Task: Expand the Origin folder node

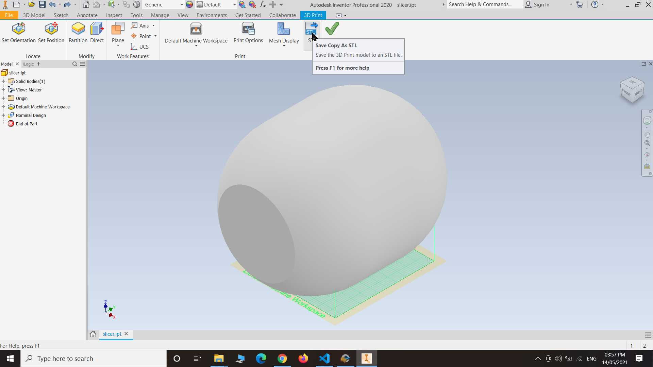Action: click(x=3, y=98)
